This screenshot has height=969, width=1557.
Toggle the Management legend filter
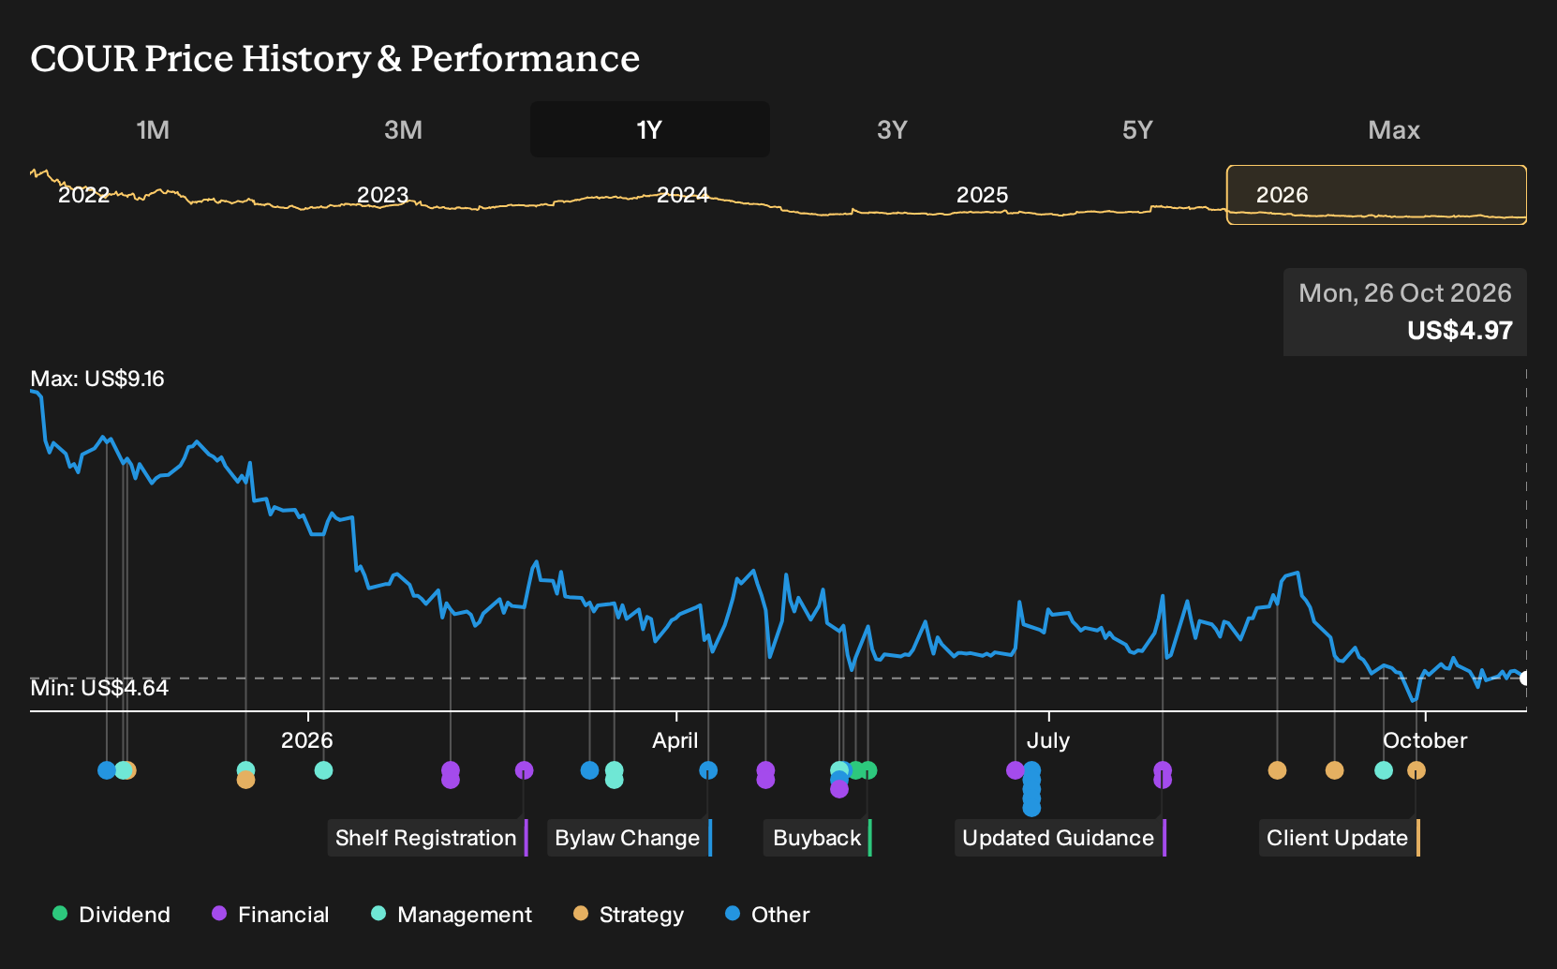click(x=452, y=915)
